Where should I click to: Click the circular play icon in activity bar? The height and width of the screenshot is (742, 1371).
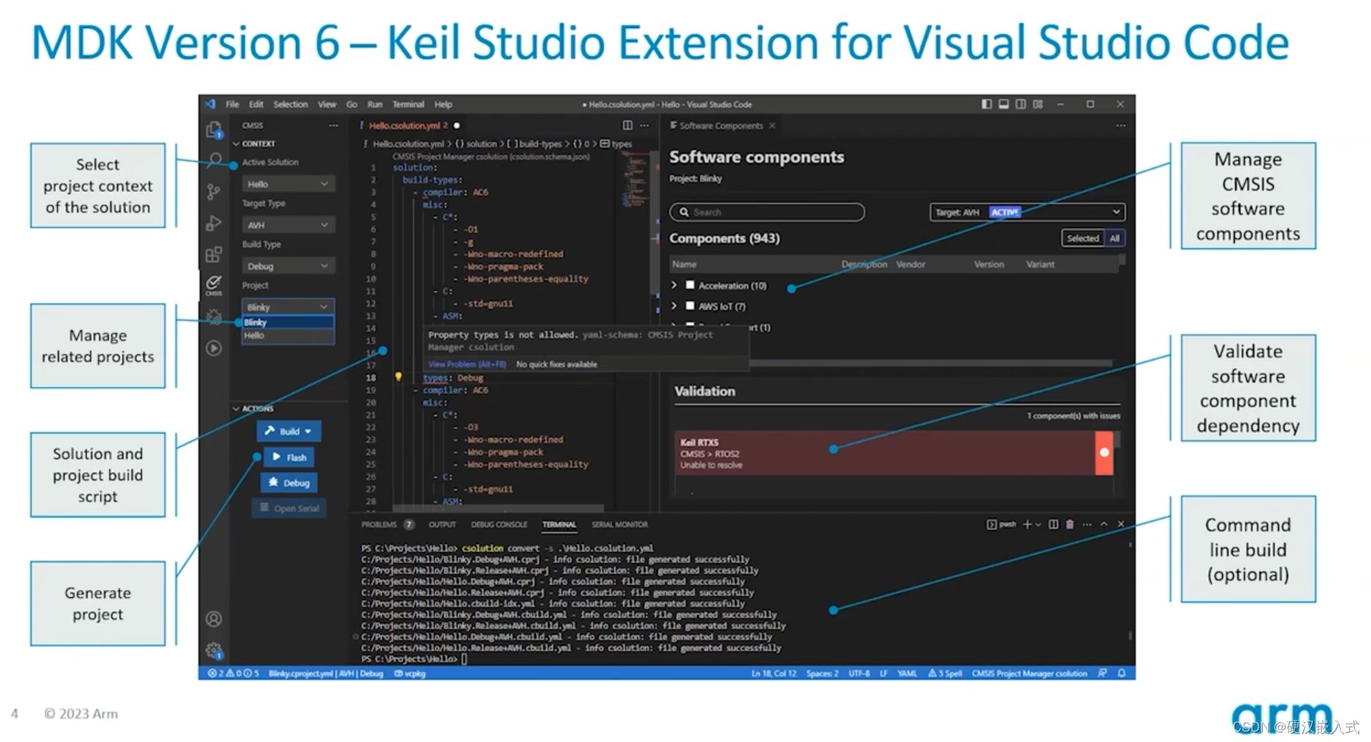click(x=214, y=348)
